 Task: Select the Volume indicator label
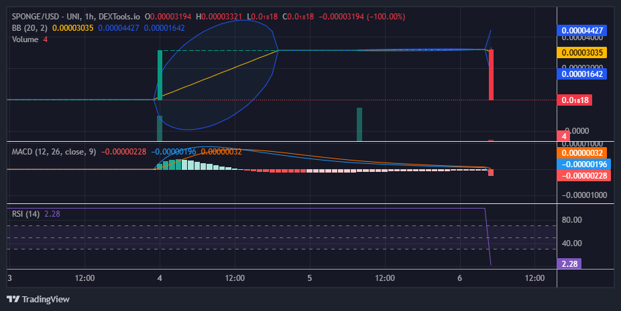point(25,39)
